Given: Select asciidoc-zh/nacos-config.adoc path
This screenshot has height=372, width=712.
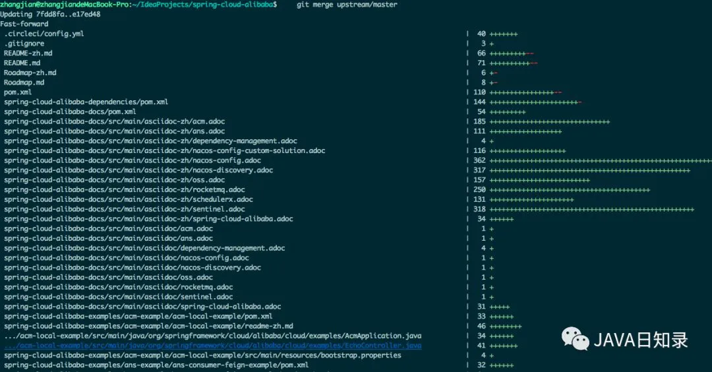Looking at the screenshot, I should pyautogui.click(x=133, y=160).
